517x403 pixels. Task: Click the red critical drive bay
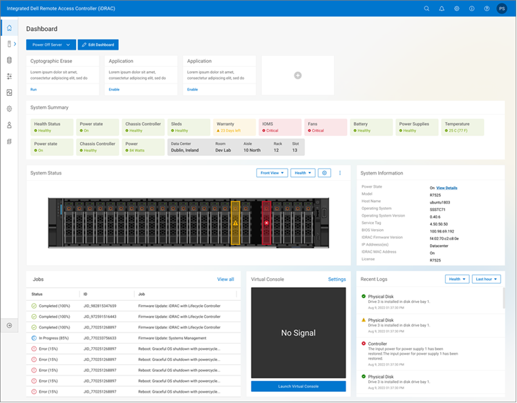click(x=267, y=222)
